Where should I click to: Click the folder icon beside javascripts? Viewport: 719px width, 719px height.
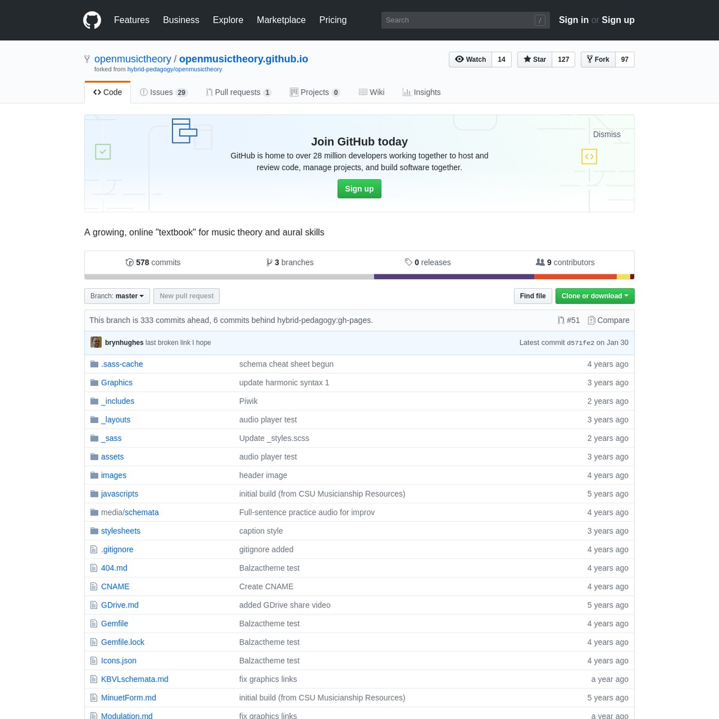(94, 494)
